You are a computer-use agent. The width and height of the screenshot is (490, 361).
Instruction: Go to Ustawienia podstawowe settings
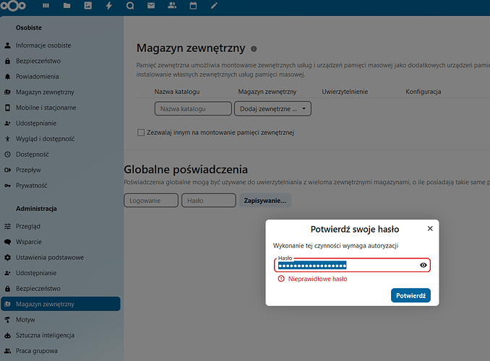50,257
